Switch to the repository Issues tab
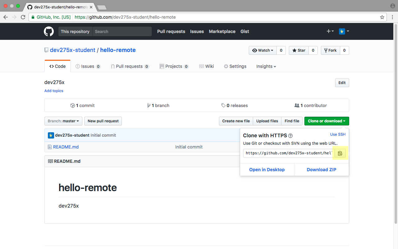Image resolution: width=398 pixels, height=249 pixels. [88, 66]
